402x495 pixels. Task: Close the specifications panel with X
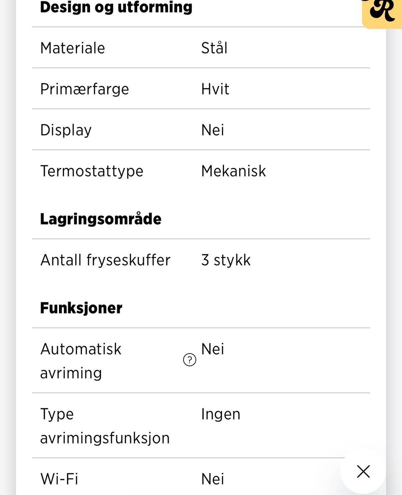tap(363, 472)
